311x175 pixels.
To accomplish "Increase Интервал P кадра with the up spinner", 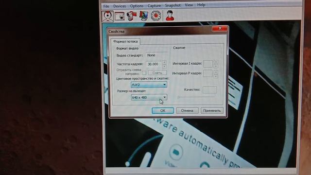I will click(x=216, y=71).
